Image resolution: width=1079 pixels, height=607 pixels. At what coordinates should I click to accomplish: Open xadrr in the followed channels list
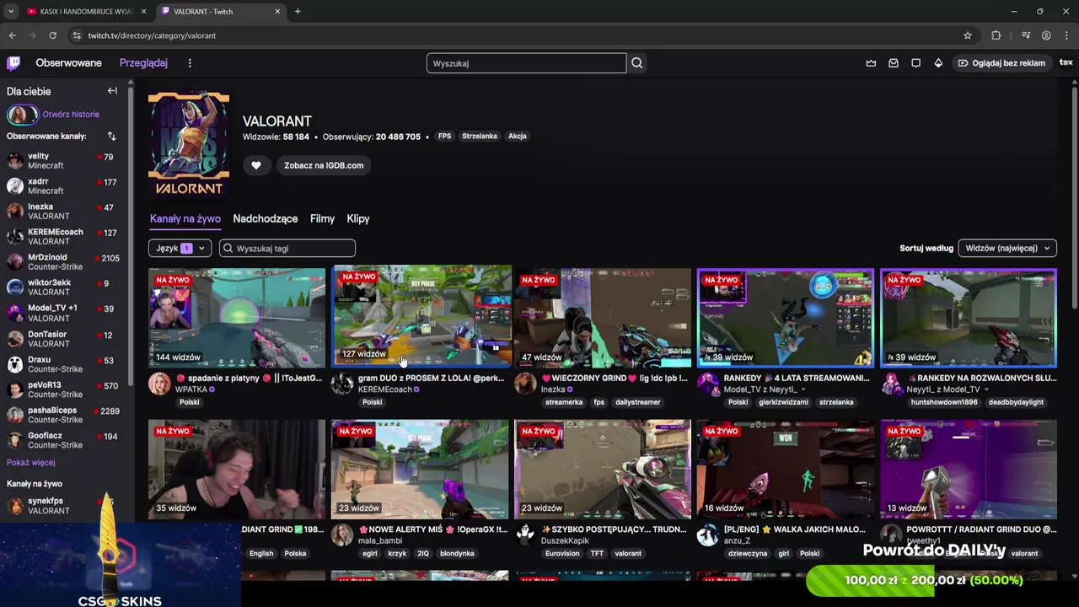pos(63,186)
